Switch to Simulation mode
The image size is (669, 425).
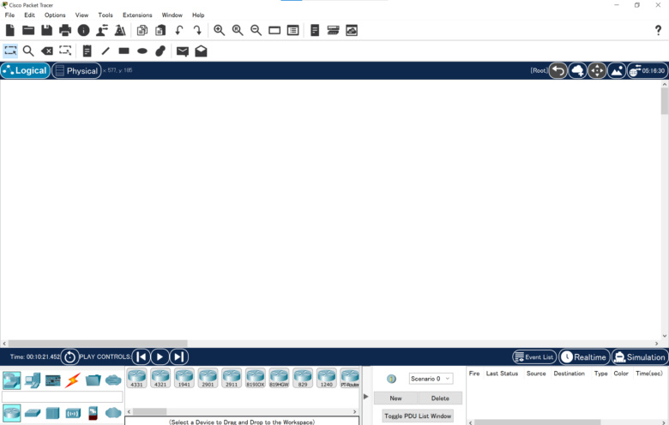tap(640, 356)
